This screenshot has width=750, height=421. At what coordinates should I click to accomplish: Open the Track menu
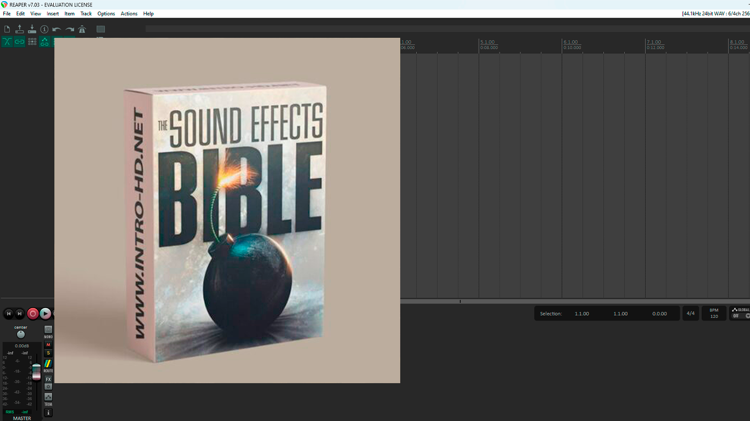tap(86, 14)
